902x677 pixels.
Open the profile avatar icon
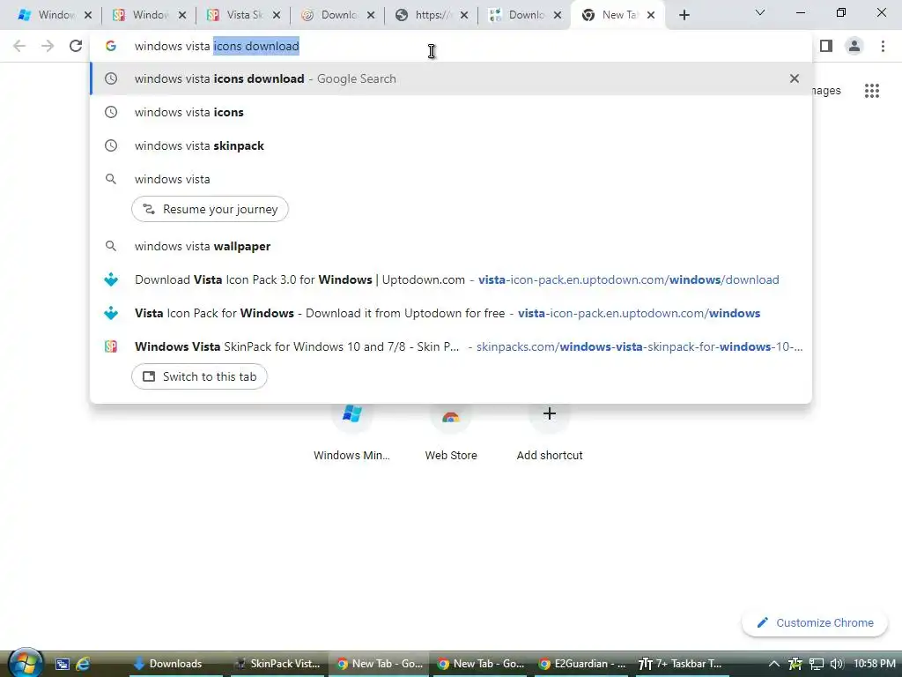click(x=854, y=46)
